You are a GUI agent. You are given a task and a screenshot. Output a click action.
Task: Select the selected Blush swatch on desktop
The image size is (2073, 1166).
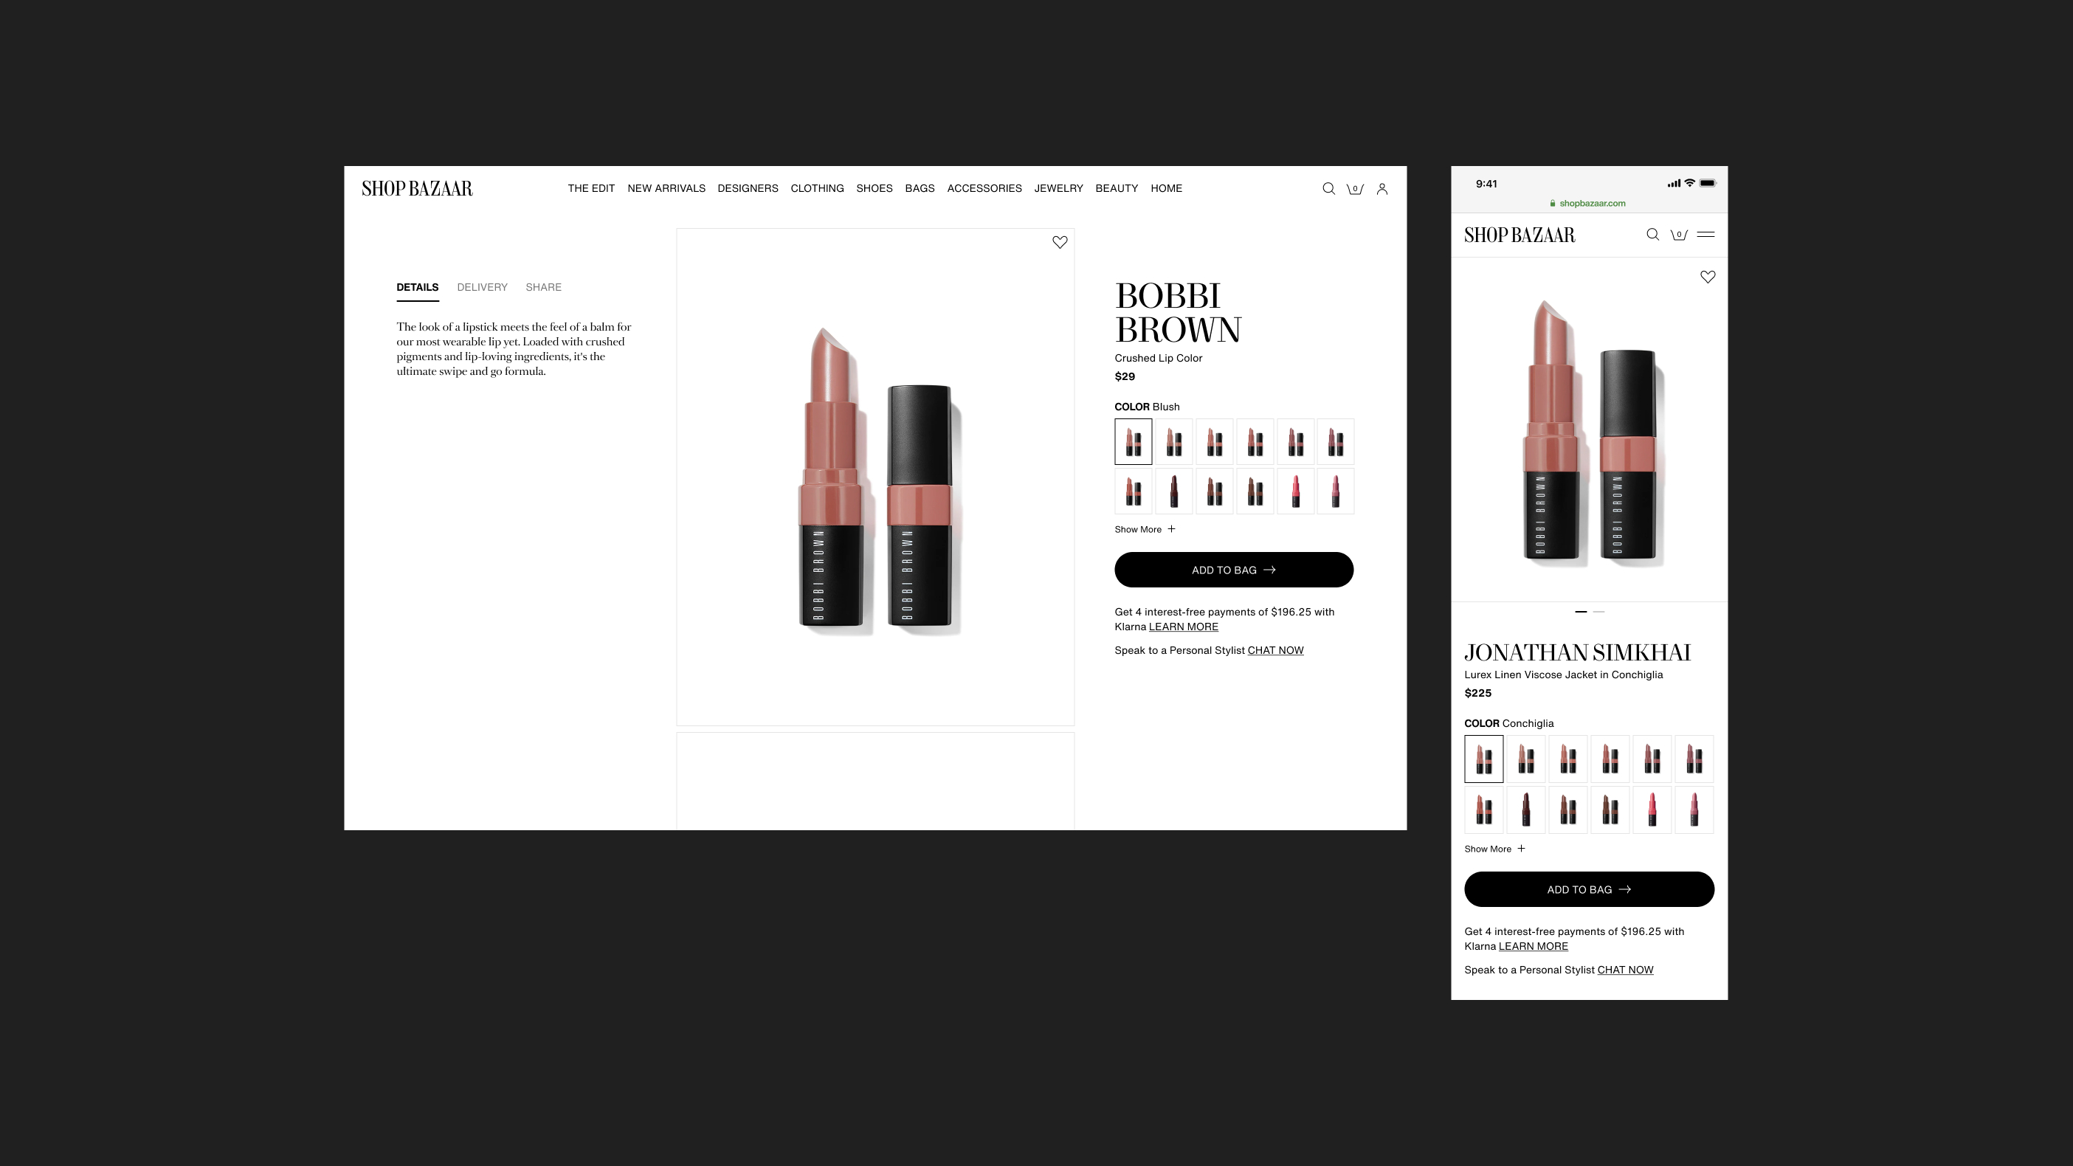tap(1133, 442)
